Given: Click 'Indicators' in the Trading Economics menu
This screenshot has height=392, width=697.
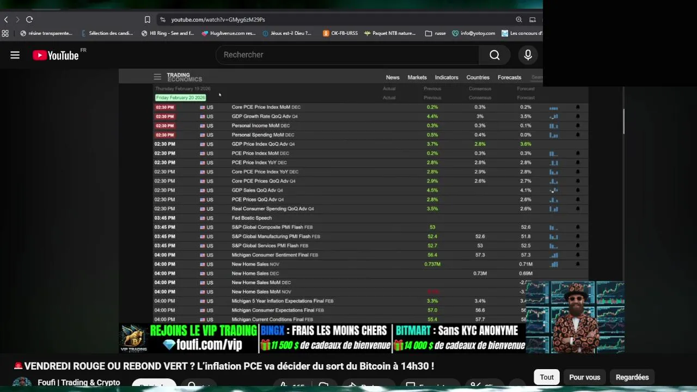Looking at the screenshot, I should pos(447,77).
